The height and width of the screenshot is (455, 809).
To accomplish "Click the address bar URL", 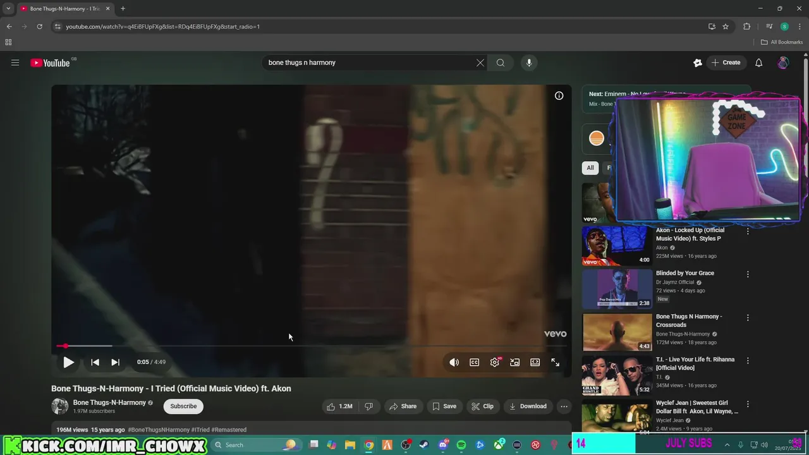I will (x=162, y=27).
